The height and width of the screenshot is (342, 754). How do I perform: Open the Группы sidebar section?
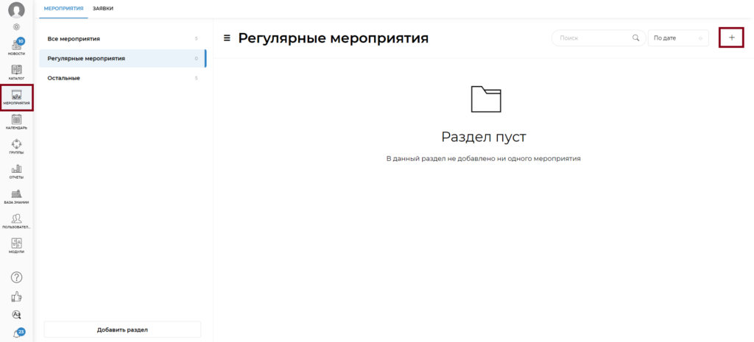click(x=16, y=146)
